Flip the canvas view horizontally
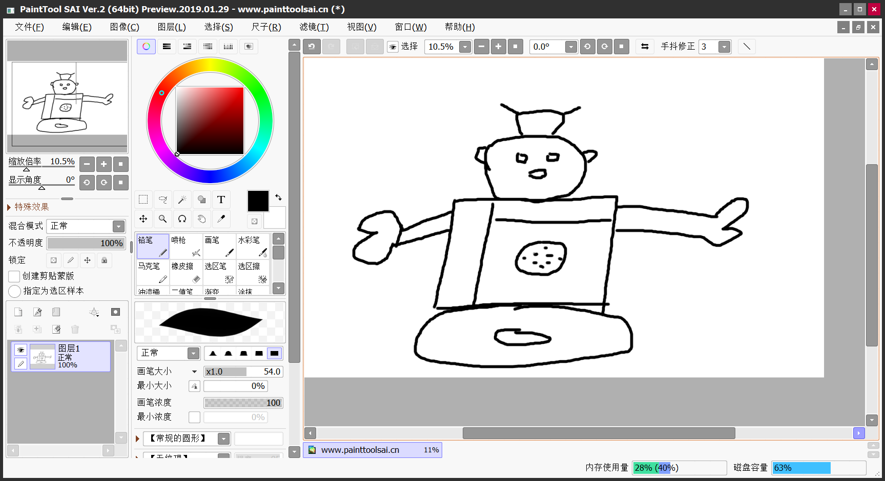This screenshot has width=885, height=481. 645,47
